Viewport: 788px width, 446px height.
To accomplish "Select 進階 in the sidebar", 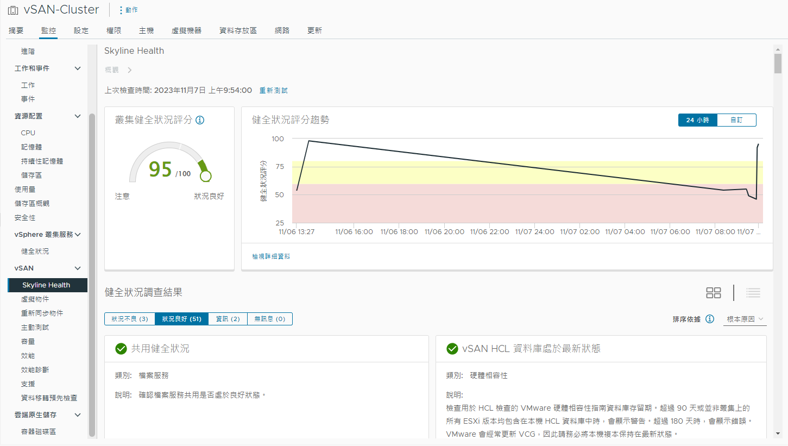I will 28,51.
